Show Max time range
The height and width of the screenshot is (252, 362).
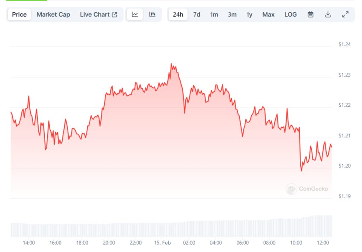coord(268,14)
